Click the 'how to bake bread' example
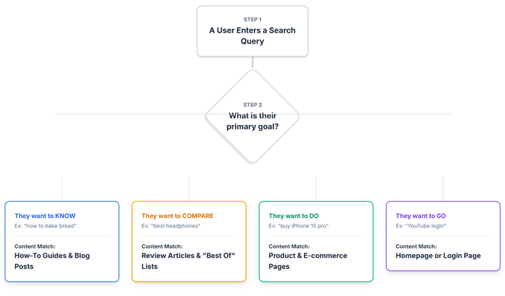This screenshot has width=505, height=296. pyautogui.click(x=45, y=226)
